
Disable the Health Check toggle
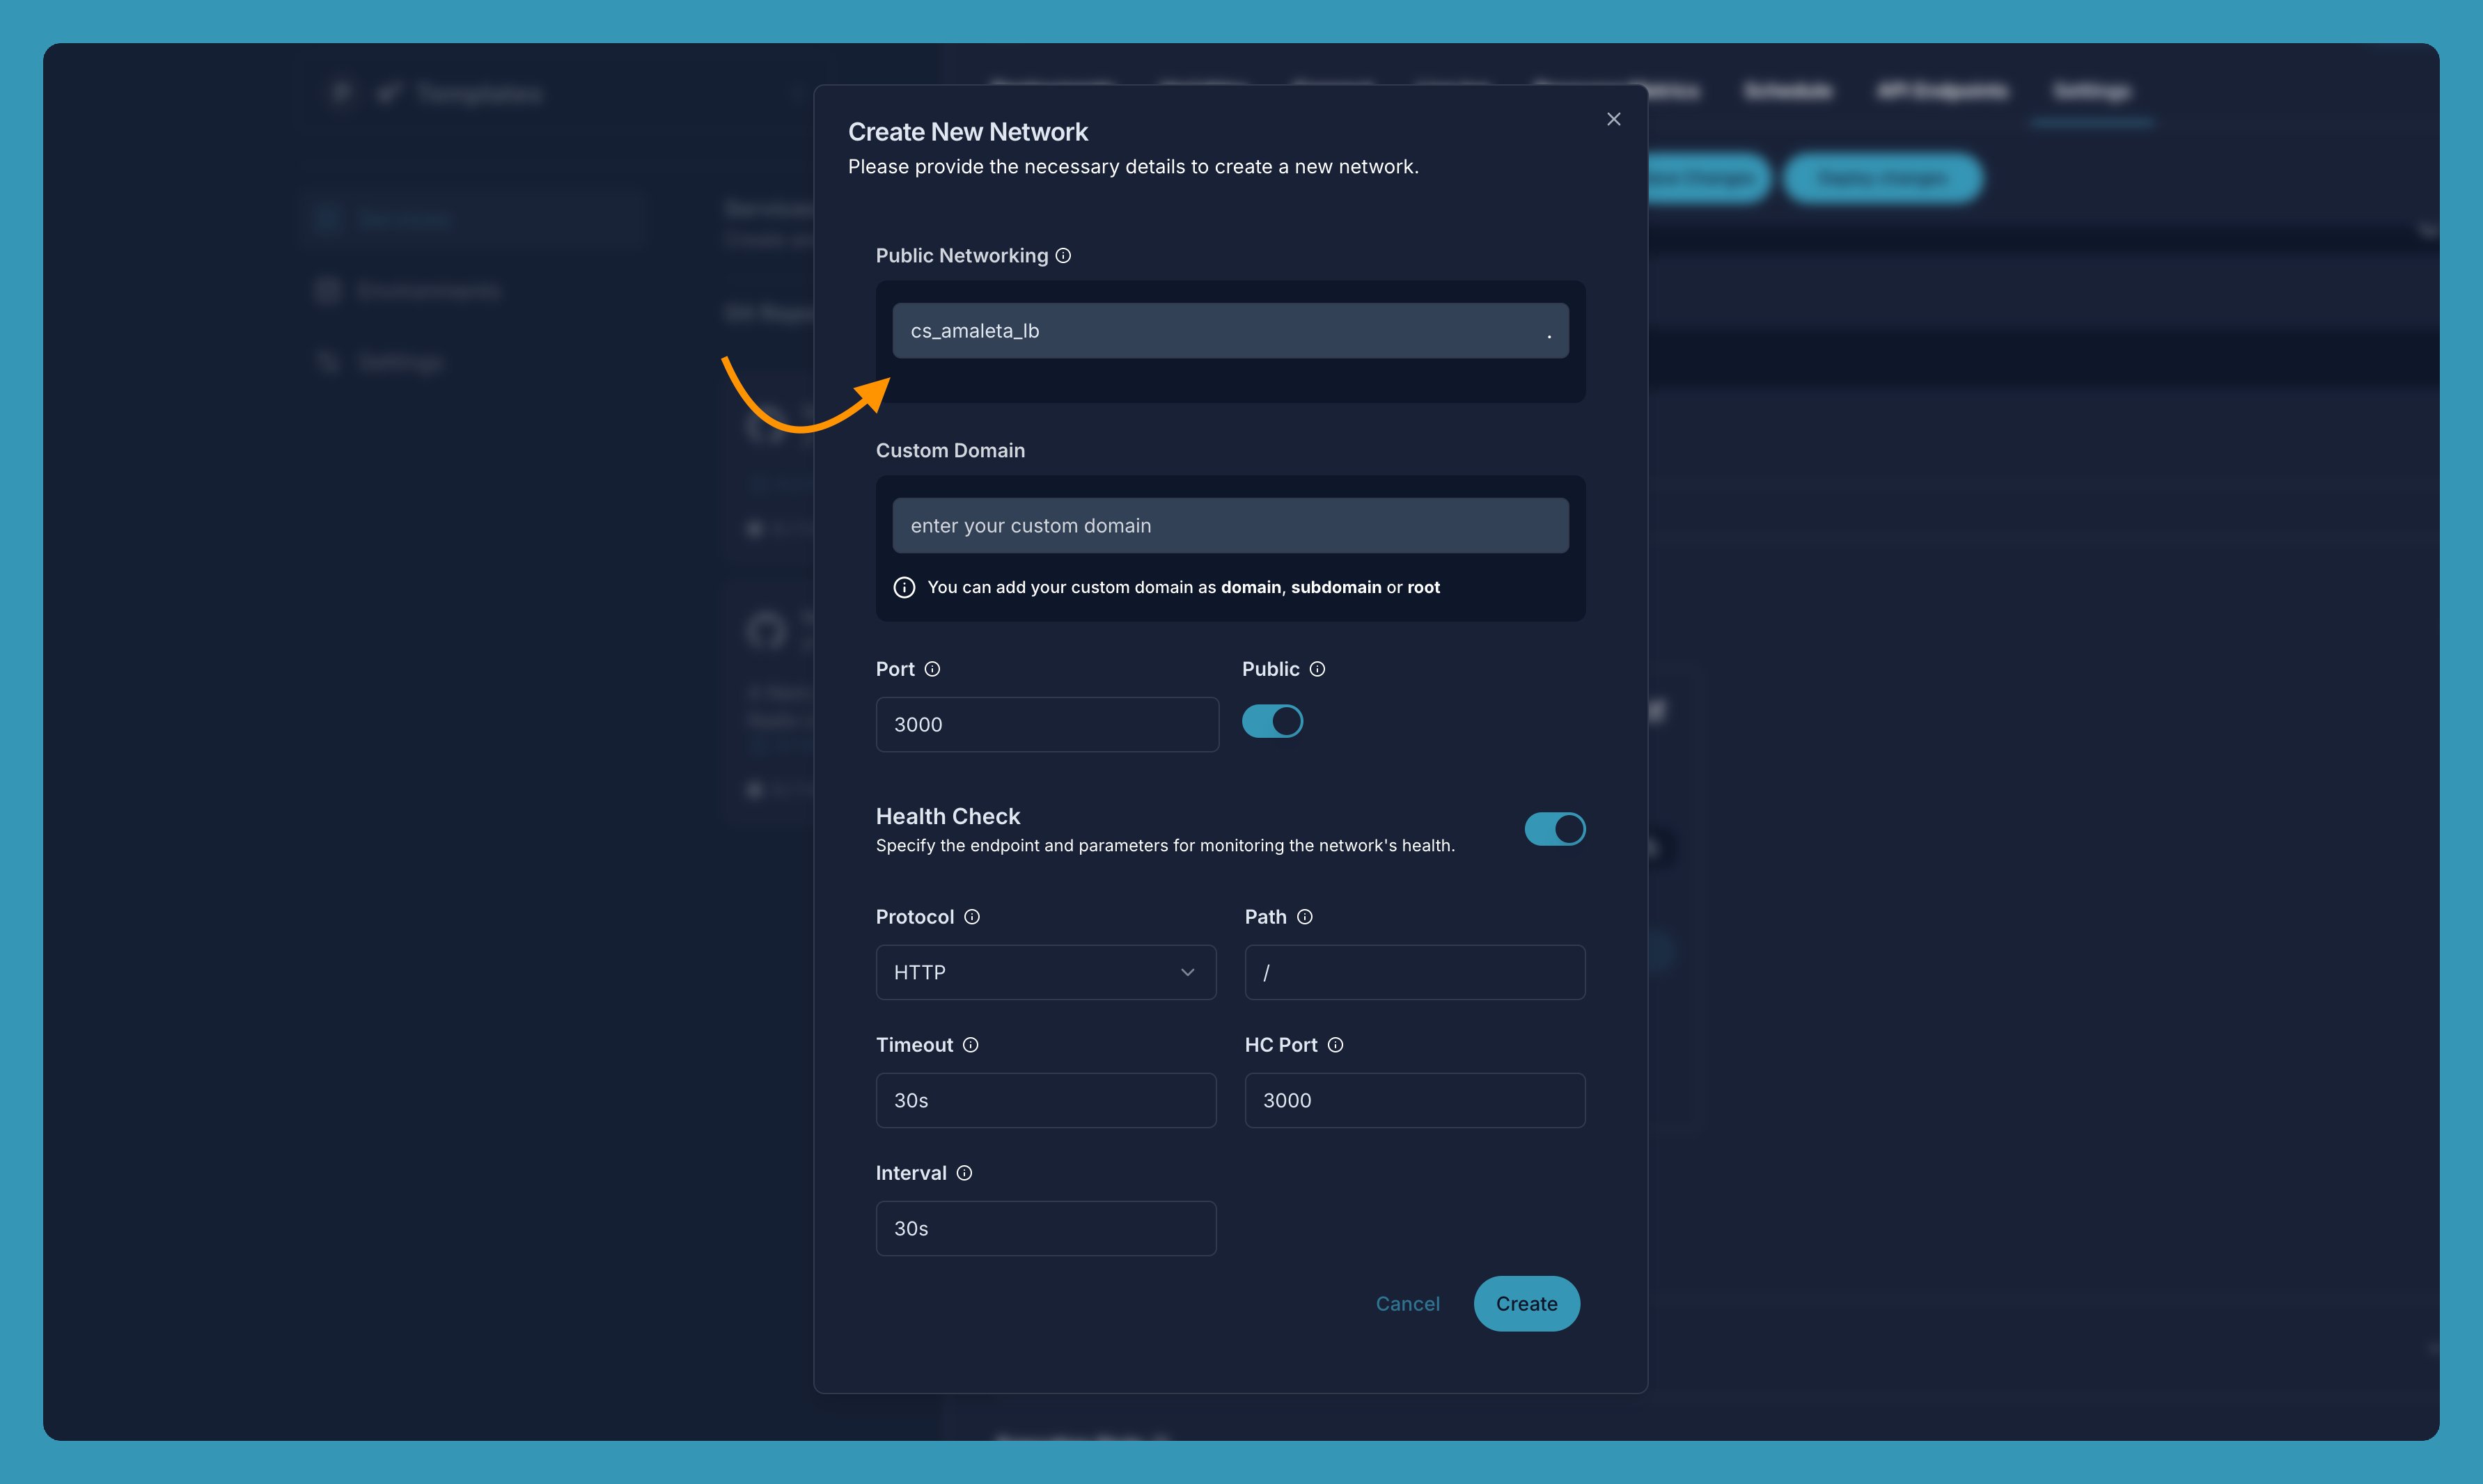(1555, 829)
